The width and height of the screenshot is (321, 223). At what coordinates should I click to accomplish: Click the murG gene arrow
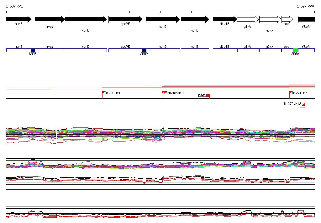(x=163, y=19)
